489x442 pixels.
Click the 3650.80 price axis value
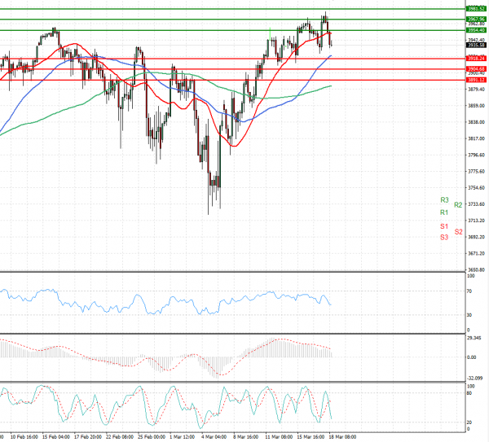click(x=476, y=269)
